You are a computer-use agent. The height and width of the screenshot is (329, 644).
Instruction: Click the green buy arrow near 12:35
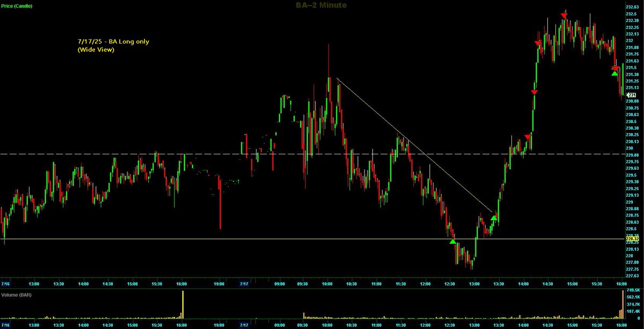[453, 242]
